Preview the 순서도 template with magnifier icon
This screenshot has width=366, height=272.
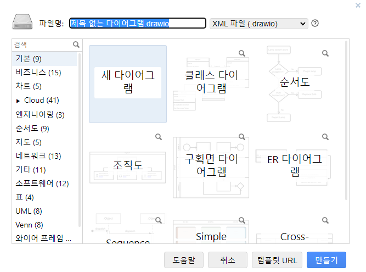tap(325, 53)
